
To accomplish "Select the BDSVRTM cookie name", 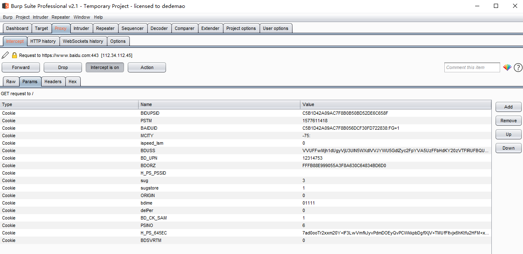I will tap(150, 240).
